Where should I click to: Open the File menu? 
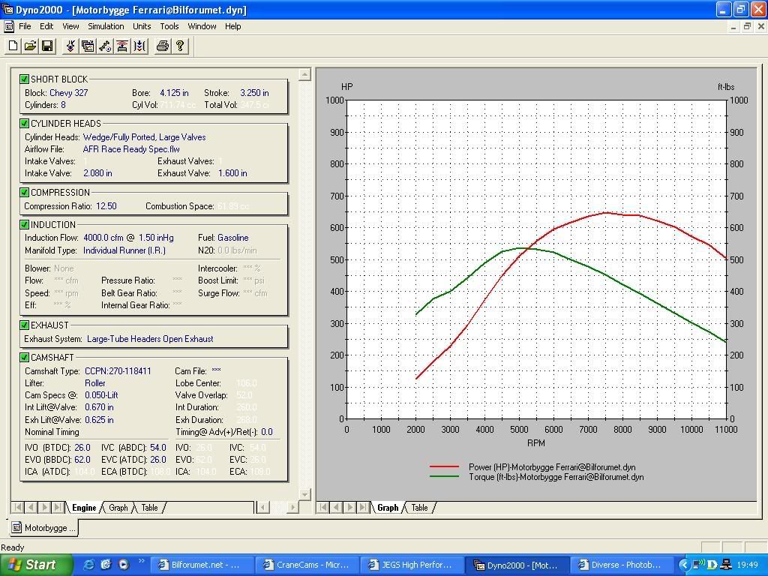click(25, 26)
